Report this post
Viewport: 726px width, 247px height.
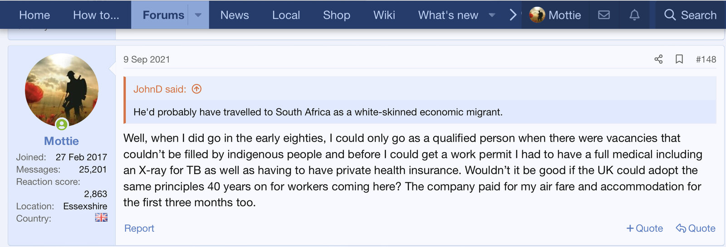[x=139, y=228]
